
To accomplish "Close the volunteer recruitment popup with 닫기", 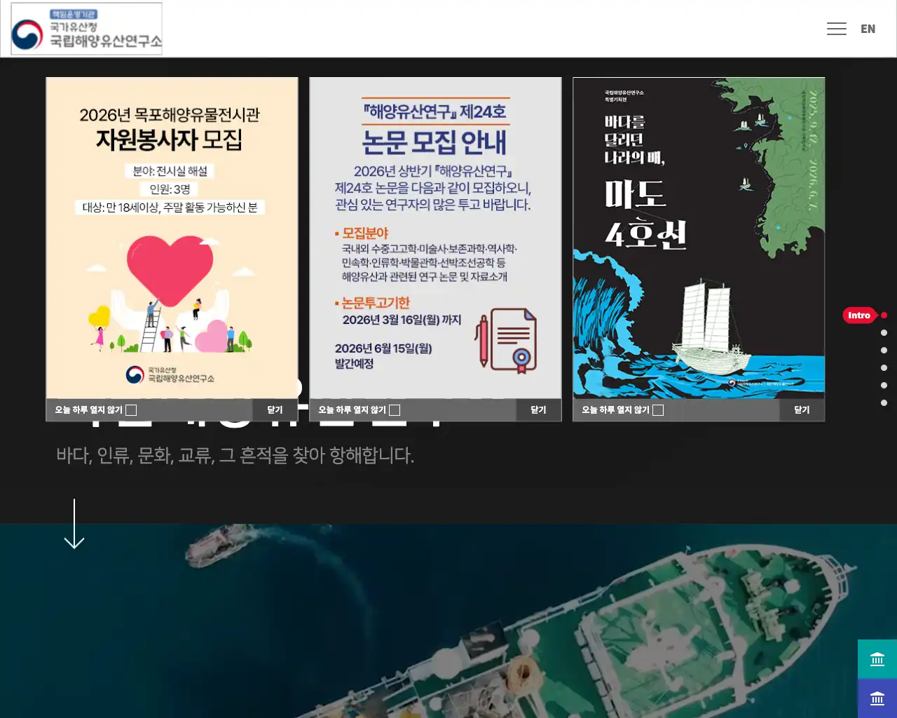I will point(274,409).
